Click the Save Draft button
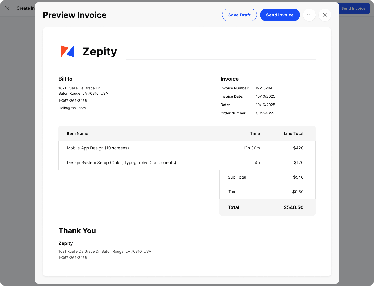 point(239,15)
